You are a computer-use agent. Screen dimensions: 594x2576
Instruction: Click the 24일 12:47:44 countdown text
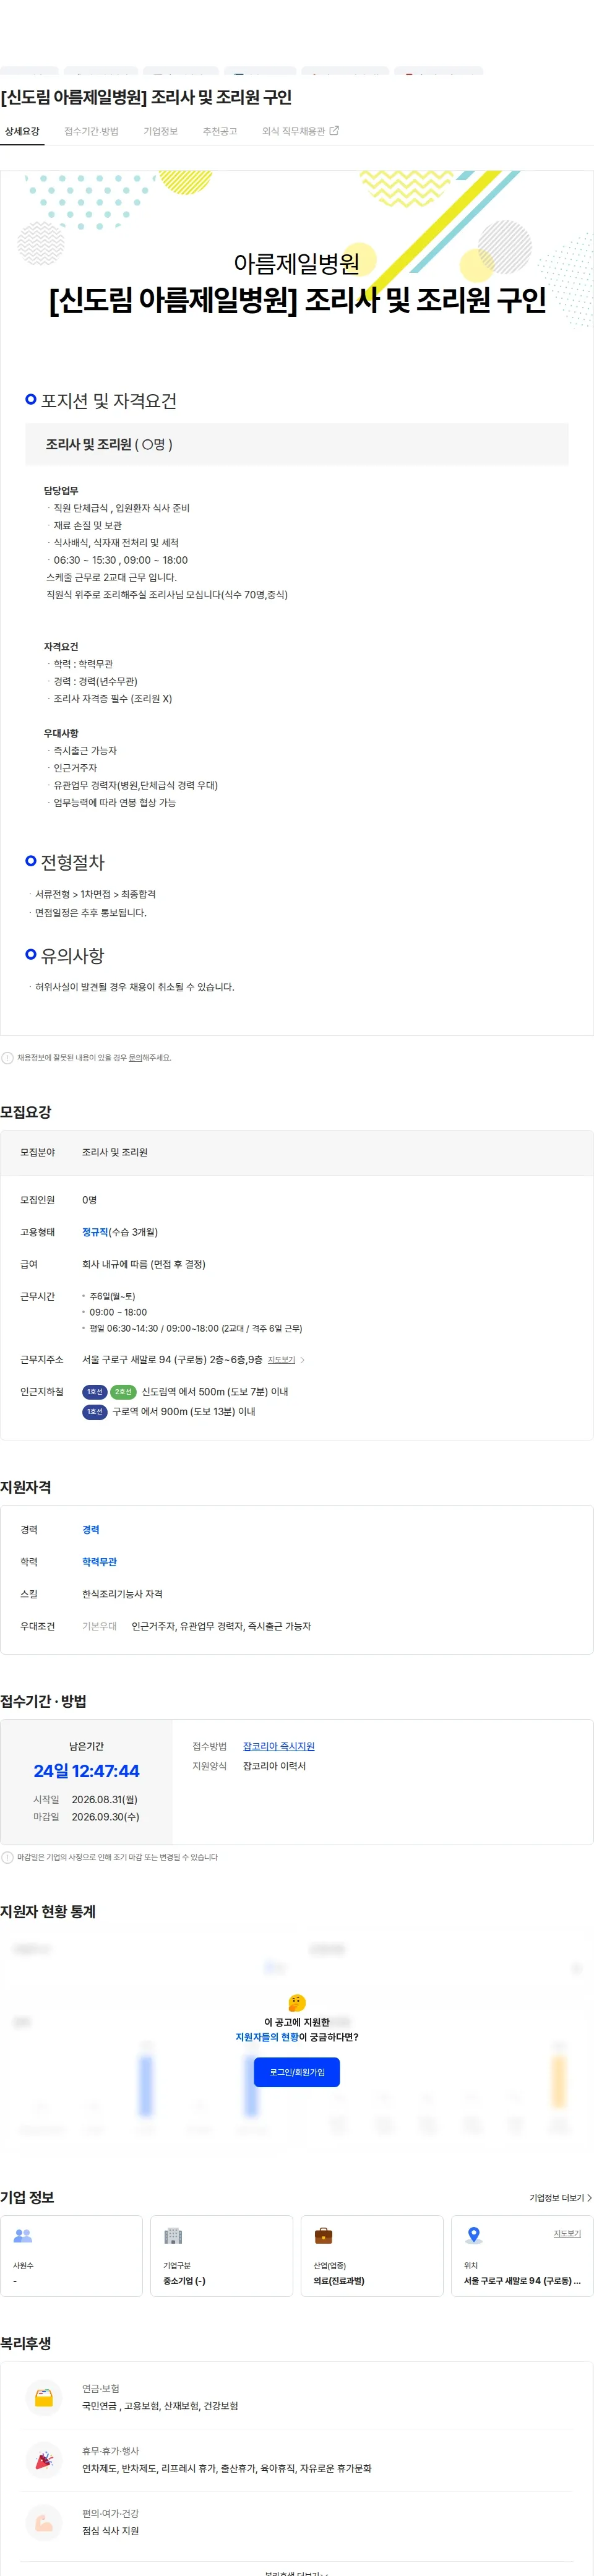[x=87, y=1771]
